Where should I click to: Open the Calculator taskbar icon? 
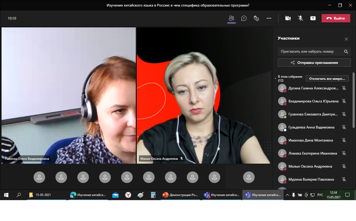point(153,195)
